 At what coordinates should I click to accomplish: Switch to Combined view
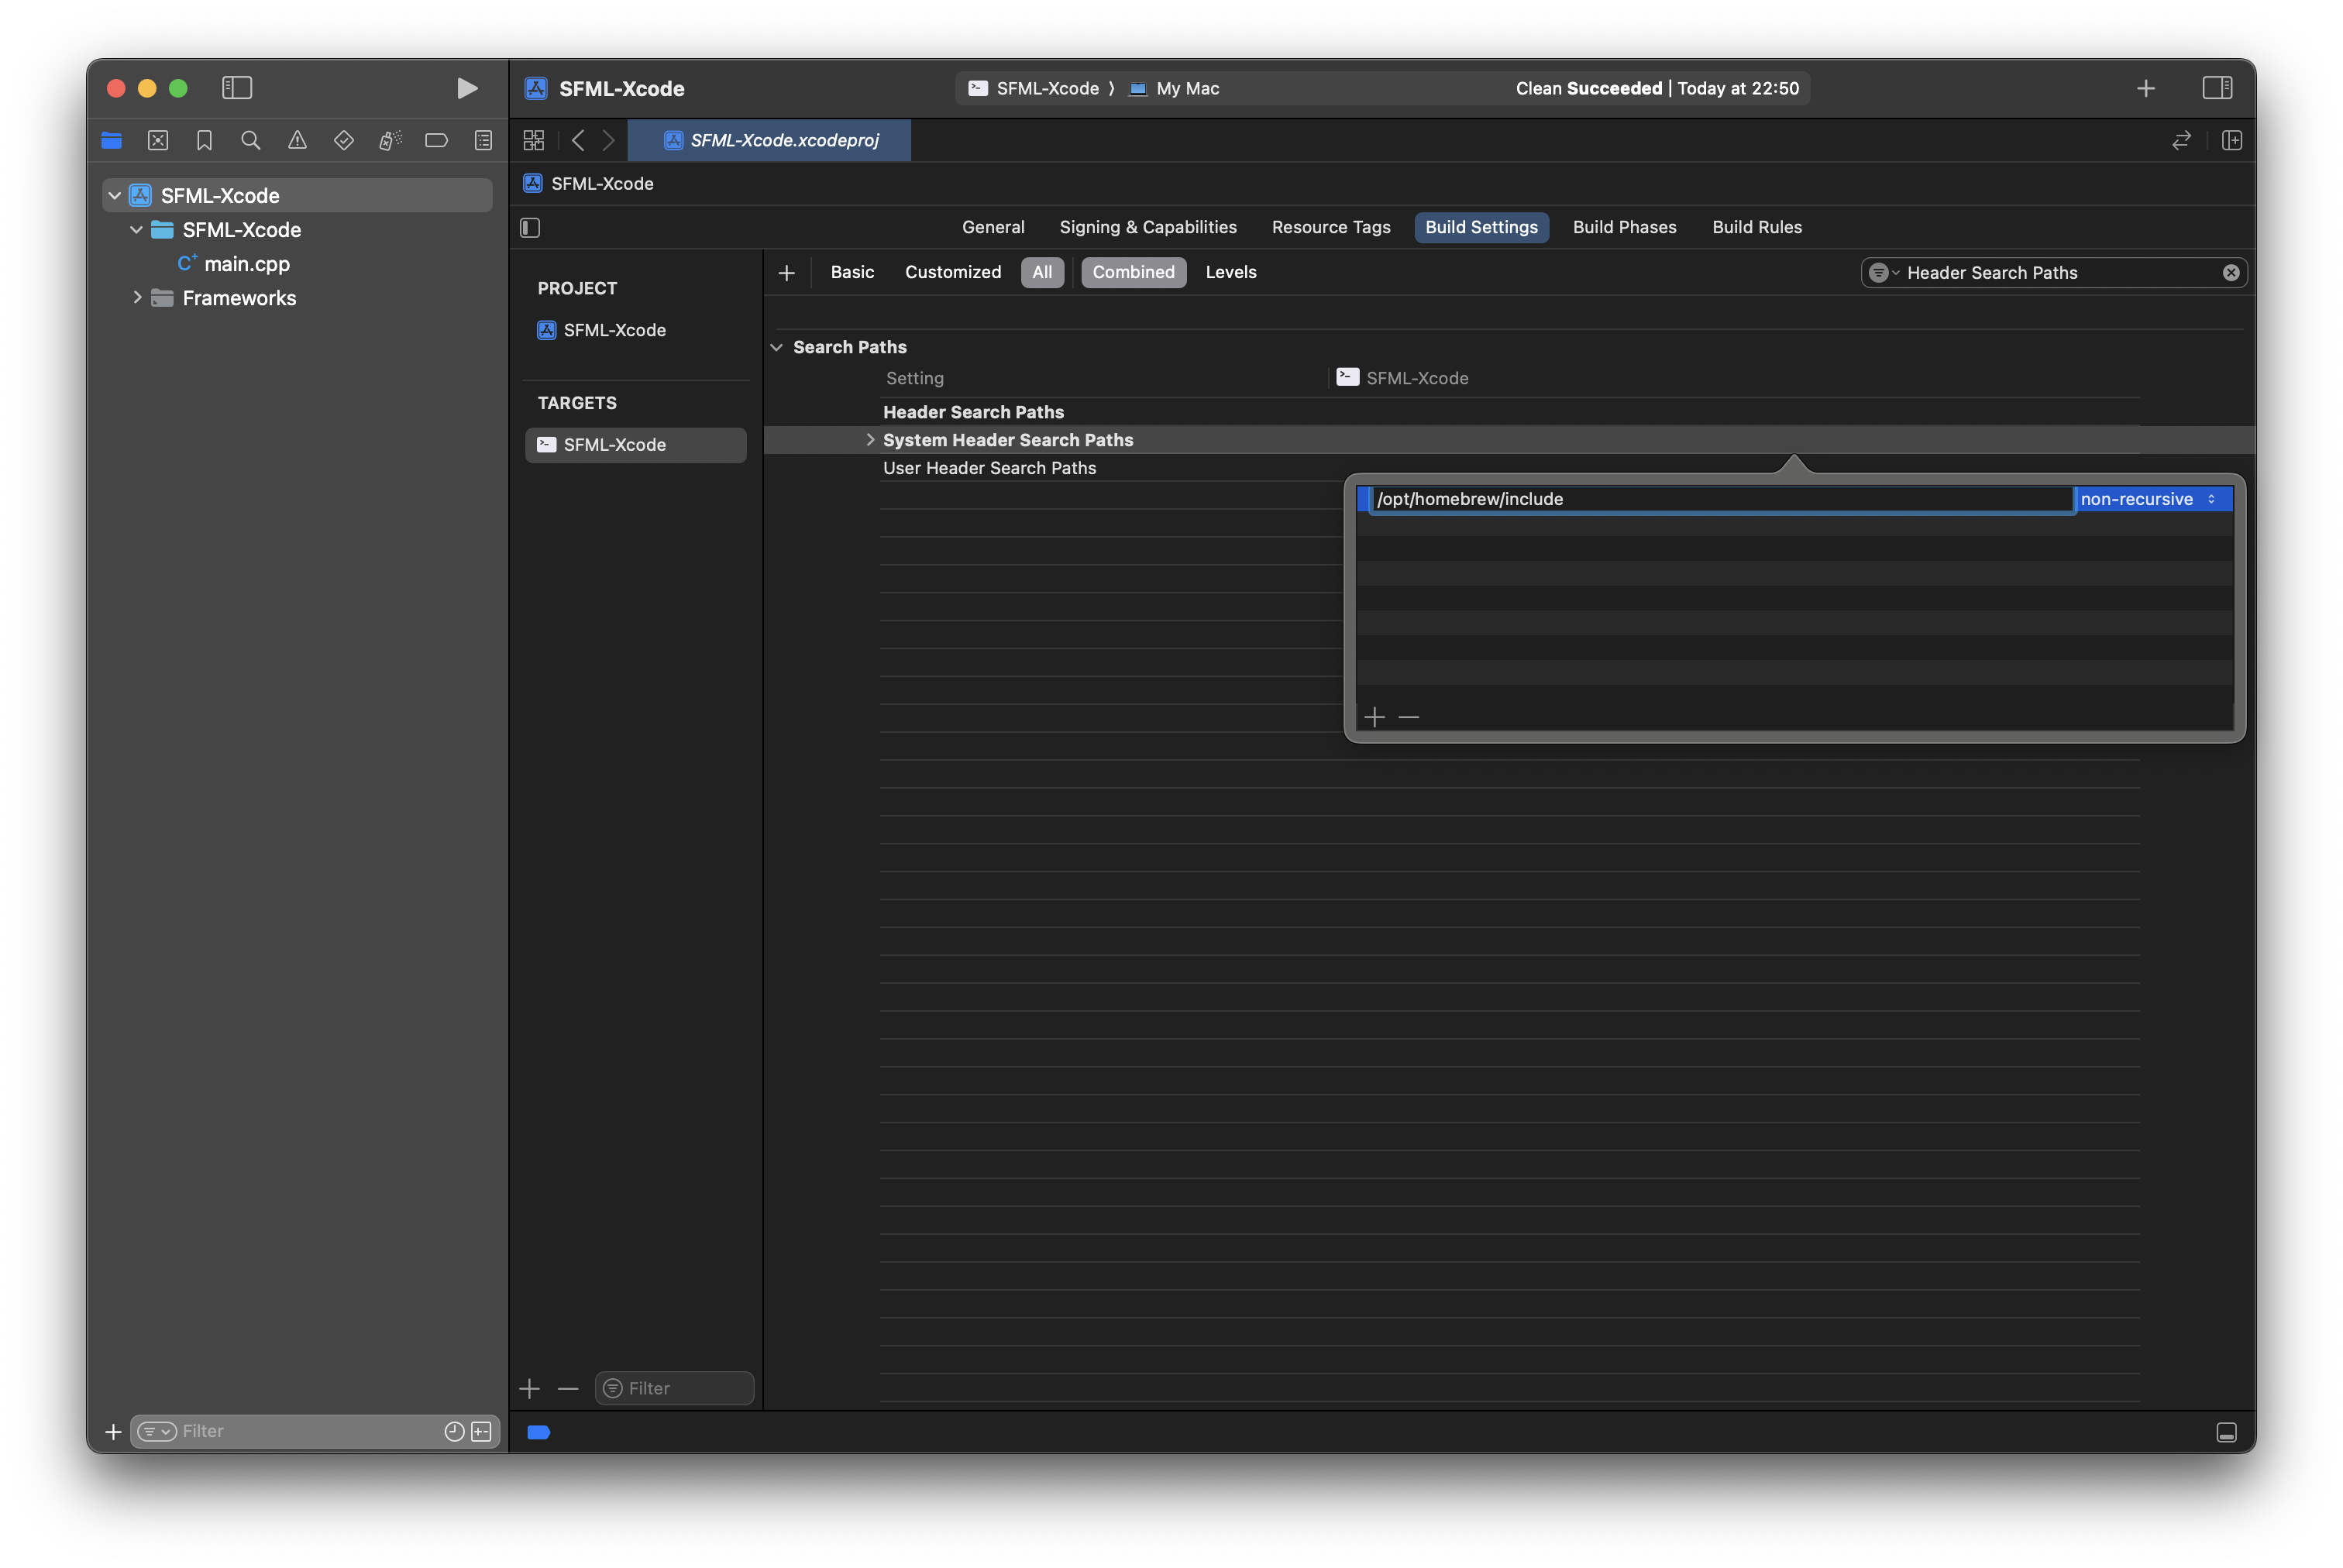pos(1133,272)
